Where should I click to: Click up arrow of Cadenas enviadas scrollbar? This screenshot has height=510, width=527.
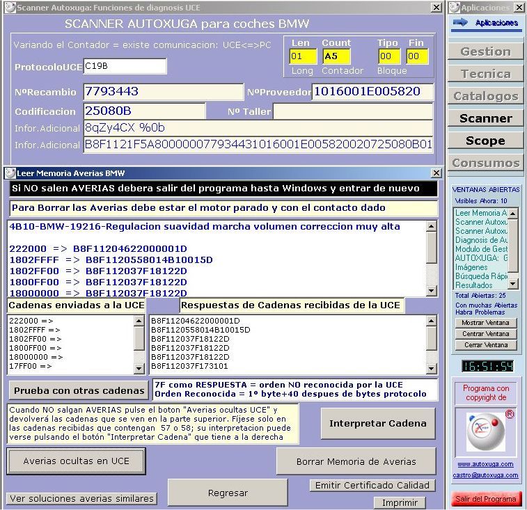[x=139, y=321]
